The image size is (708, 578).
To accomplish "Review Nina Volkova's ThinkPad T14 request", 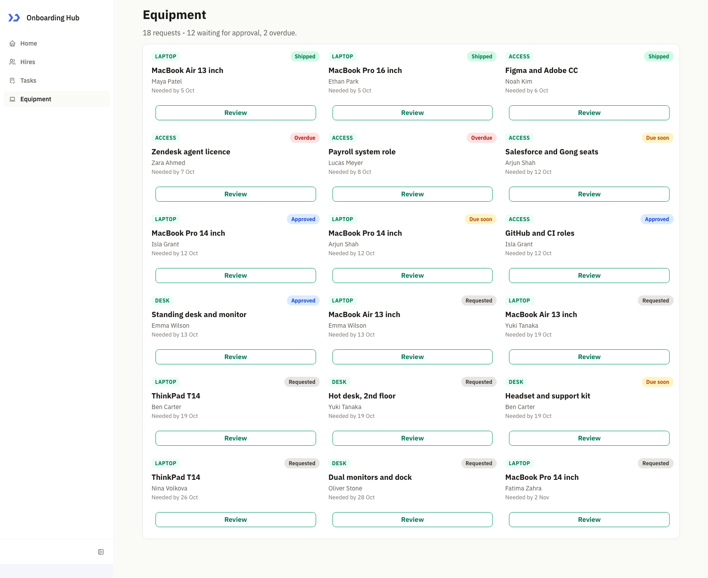I will pyautogui.click(x=235, y=520).
